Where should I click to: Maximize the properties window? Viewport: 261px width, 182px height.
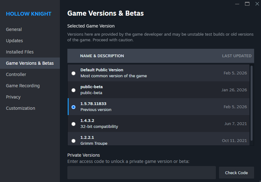click(247, 4)
